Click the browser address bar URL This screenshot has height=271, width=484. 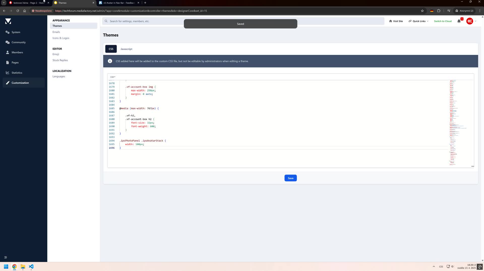(x=131, y=11)
